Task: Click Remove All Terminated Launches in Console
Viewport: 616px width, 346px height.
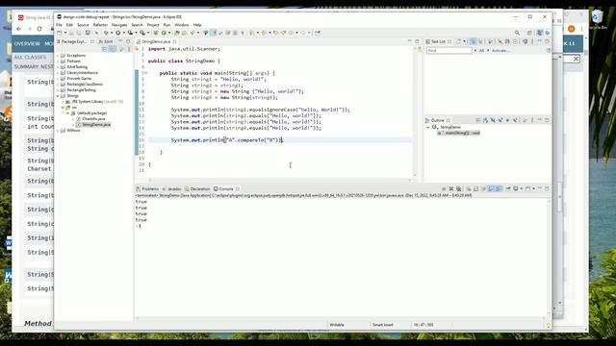Action: click(x=459, y=189)
